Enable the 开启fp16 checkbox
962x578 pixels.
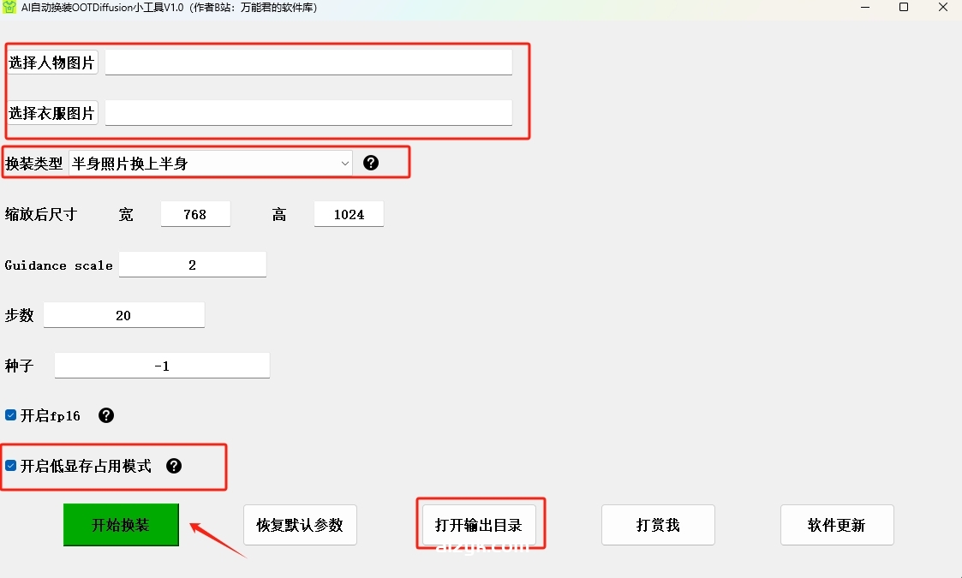tap(9, 414)
